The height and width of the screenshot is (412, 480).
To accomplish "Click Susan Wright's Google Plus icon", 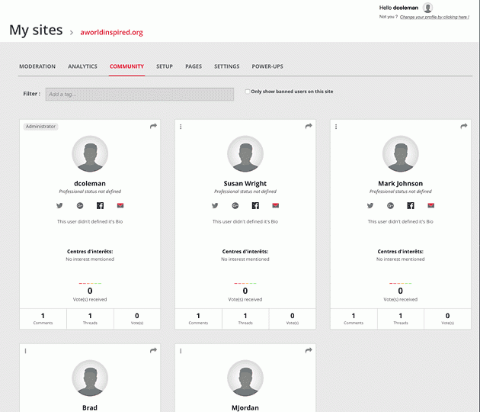I will pos(235,205).
